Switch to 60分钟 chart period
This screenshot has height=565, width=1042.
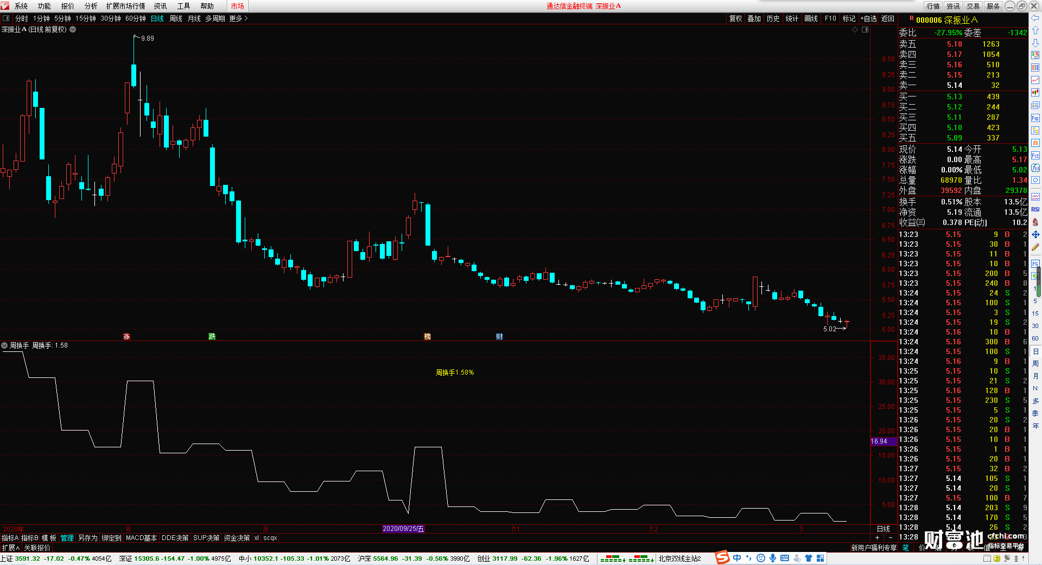[x=136, y=18]
